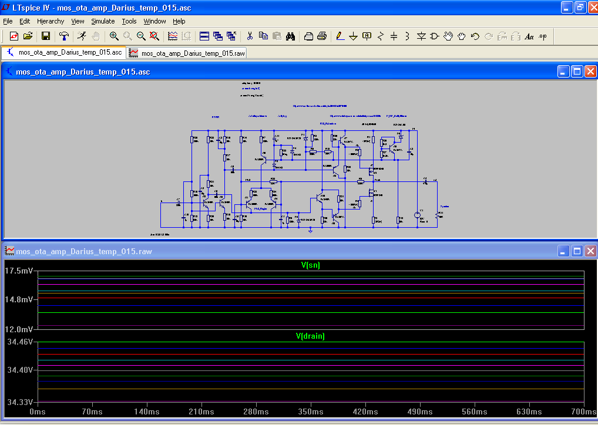This screenshot has height=425, width=598.
Task: Save the schematic with the floppy icon
Action: click(46, 36)
